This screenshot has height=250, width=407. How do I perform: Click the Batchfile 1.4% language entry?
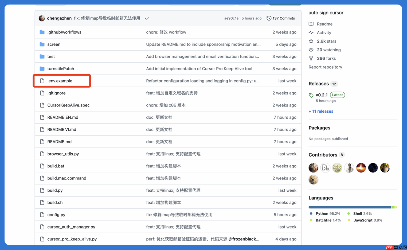click(x=325, y=220)
